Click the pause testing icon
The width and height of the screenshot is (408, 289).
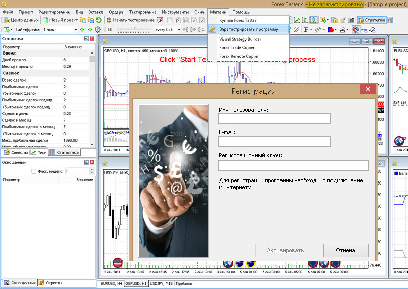110,30
